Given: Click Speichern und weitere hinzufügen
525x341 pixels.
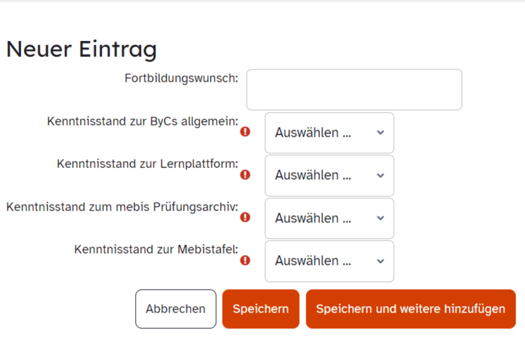Looking at the screenshot, I should [x=411, y=309].
